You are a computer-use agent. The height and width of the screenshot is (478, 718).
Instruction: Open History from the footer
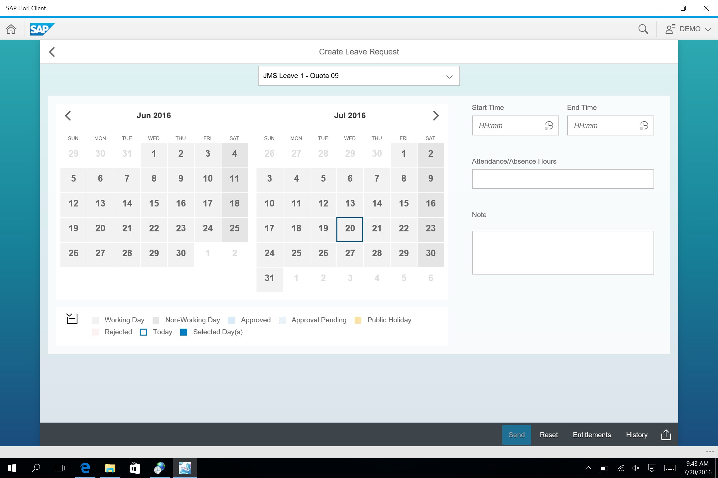(637, 435)
